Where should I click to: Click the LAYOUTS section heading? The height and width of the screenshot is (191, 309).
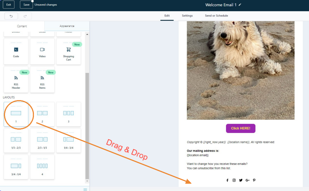pos(9,97)
